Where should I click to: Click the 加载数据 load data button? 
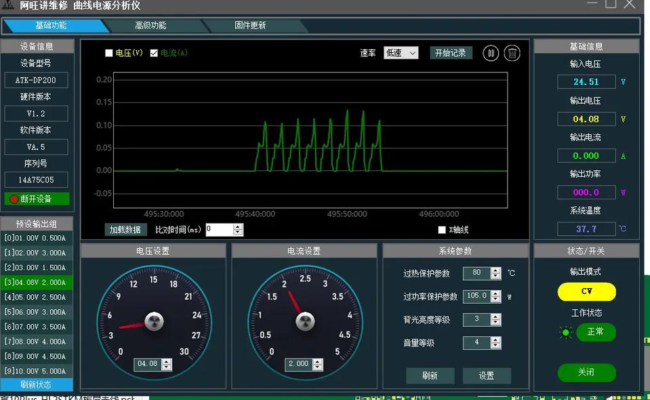tap(125, 230)
